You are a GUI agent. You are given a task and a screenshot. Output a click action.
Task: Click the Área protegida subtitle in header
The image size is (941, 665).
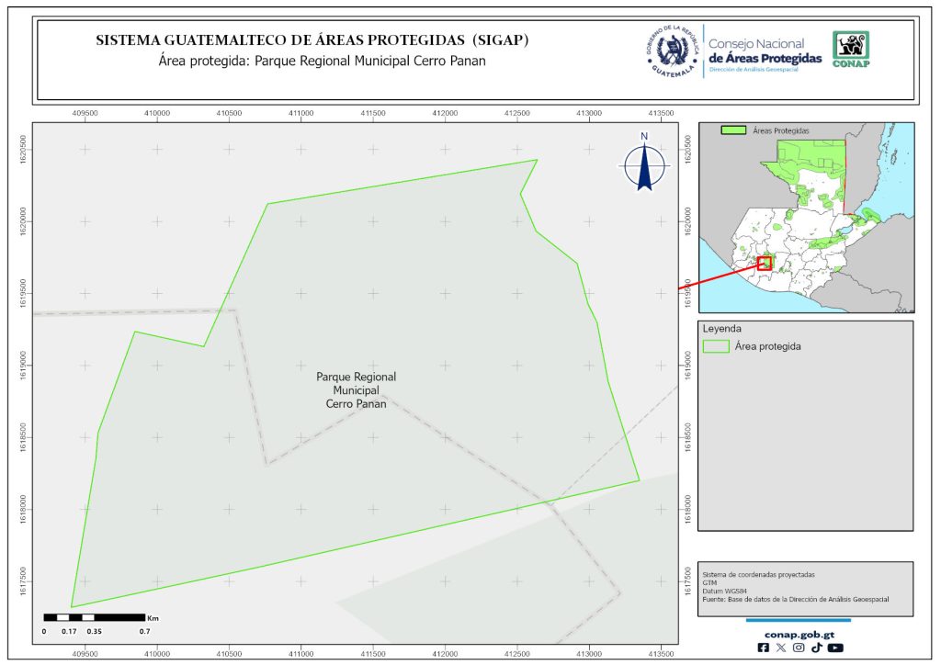322,62
